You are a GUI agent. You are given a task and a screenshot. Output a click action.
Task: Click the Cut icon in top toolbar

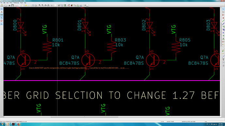(x=16, y=6)
